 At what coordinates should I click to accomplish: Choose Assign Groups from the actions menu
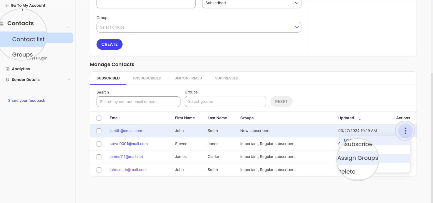[x=358, y=158]
